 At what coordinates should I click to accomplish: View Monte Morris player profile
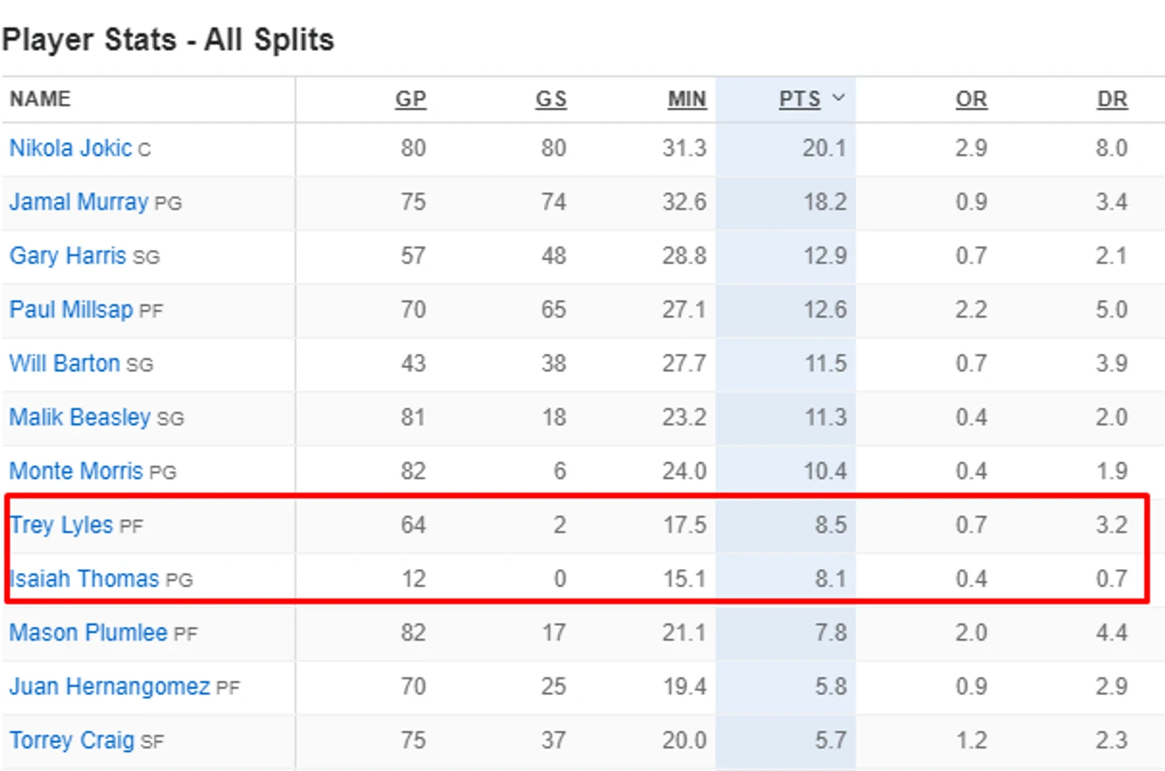point(76,471)
